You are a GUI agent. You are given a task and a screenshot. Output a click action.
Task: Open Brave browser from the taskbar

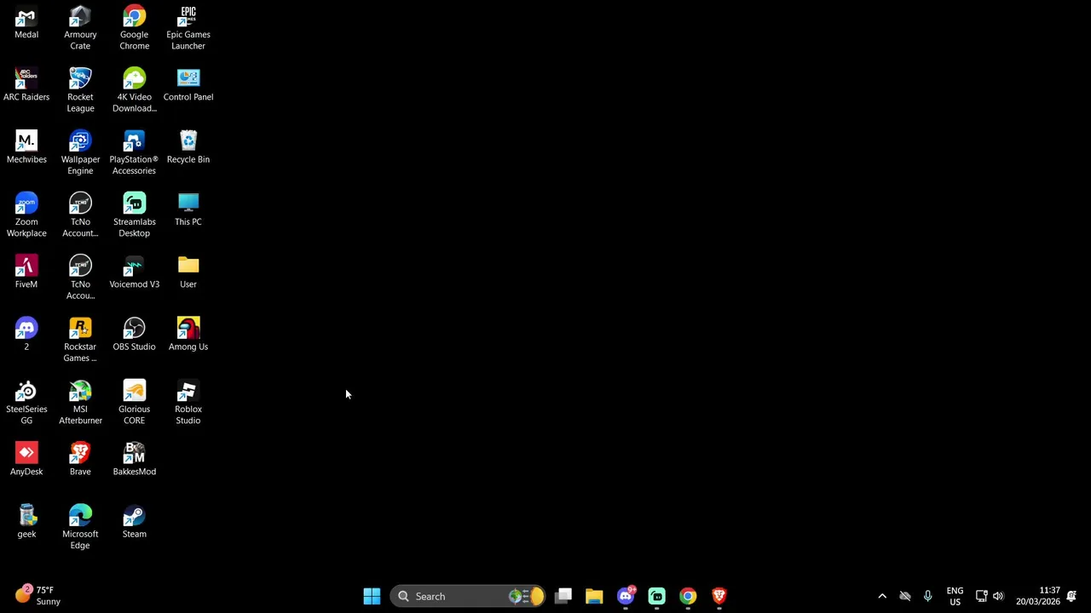[719, 596]
